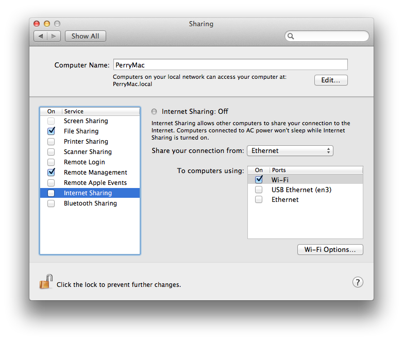403x341 pixels.
Task: Select the Wi-Fi port row label
Action: (280, 180)
